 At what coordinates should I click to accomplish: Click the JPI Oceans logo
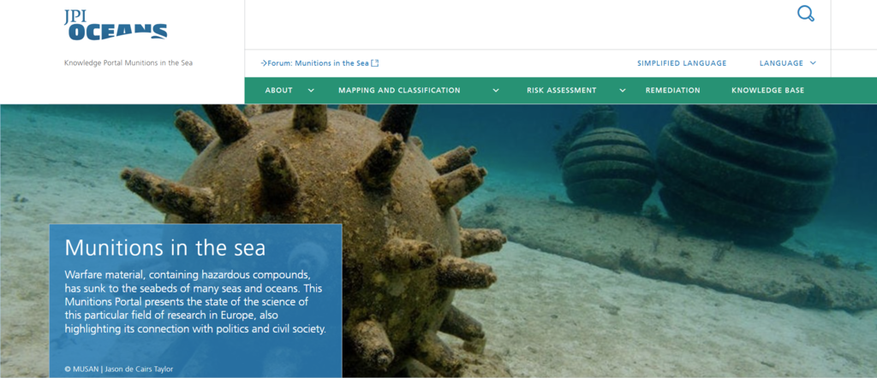116,25
